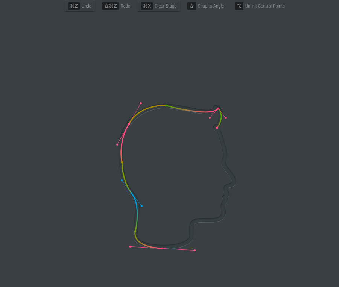Viewport: 339px width, 287px height.
Task: Grab the left pink handle below the hair tip
Action: [x=210, y=118]
